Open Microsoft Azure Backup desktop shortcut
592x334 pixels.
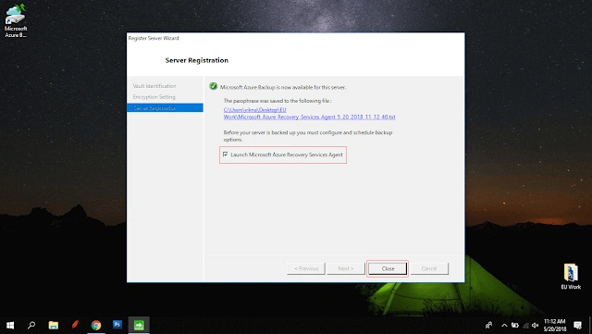click(x=16, y=20)
